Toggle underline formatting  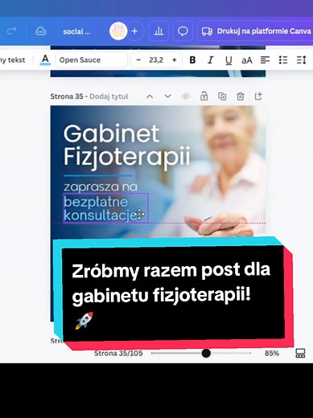tap(229, 60)
